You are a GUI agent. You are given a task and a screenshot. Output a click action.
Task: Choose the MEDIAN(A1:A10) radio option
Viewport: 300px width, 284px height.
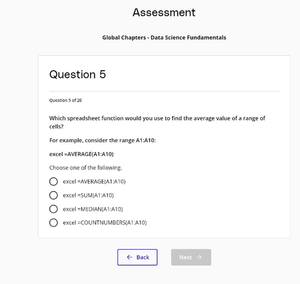point(53,209)
